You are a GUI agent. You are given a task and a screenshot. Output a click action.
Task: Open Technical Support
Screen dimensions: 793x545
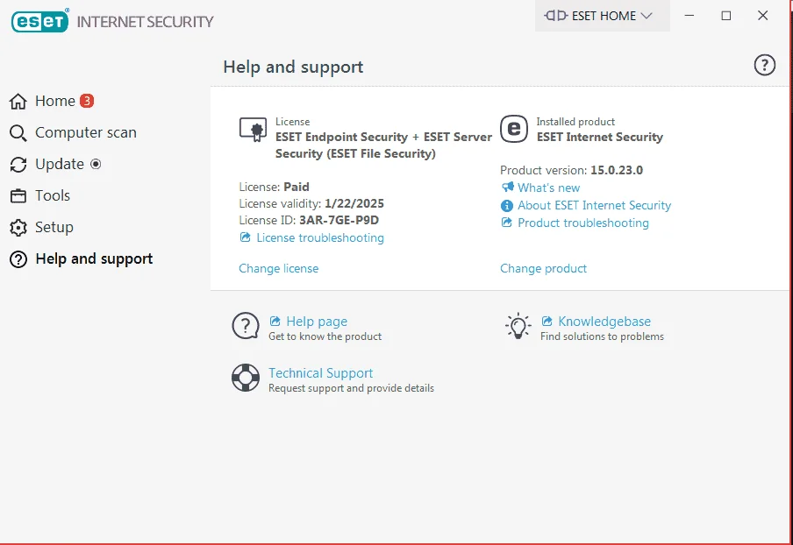[x=321, y=373]
